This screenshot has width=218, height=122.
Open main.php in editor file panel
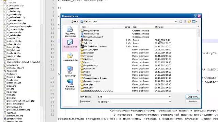tap(11, 95)
